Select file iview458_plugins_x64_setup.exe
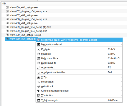The height and width of the screenshot is (106, 127). (28, 19)
